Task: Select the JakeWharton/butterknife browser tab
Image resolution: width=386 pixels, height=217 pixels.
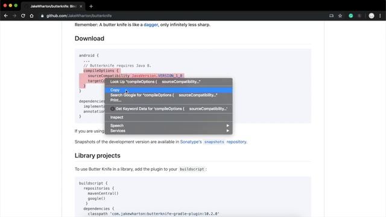Action: pos(53,7)
